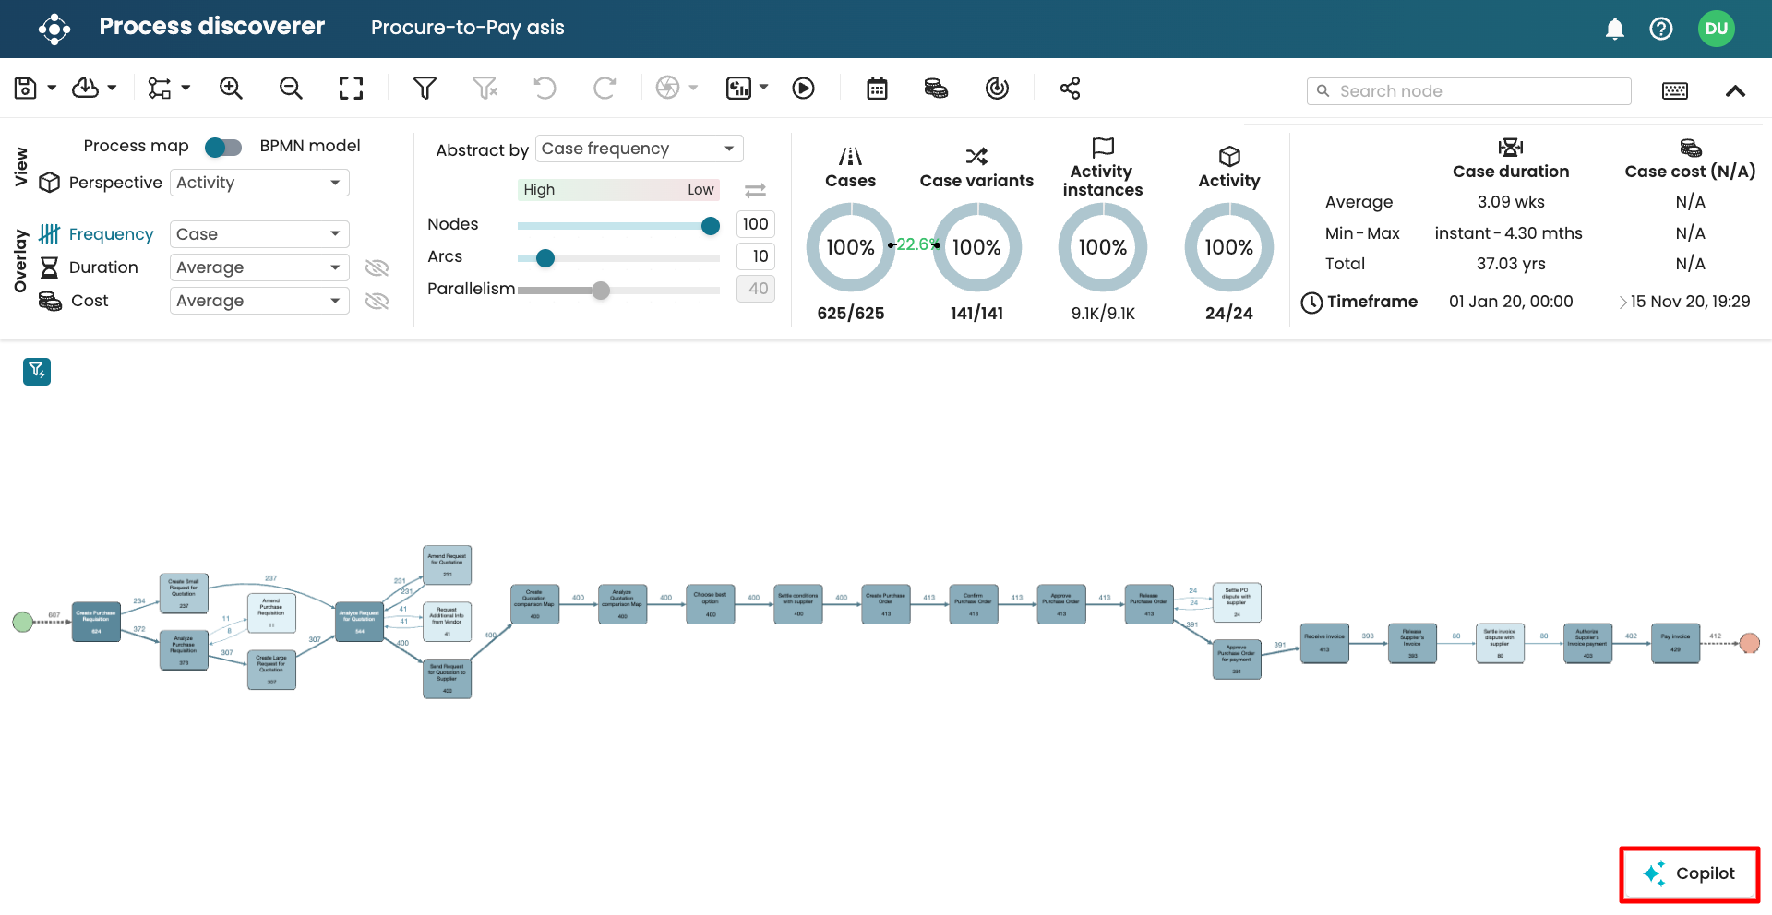Open the Abstract by Case frequency dropdown

coord(639,149)
